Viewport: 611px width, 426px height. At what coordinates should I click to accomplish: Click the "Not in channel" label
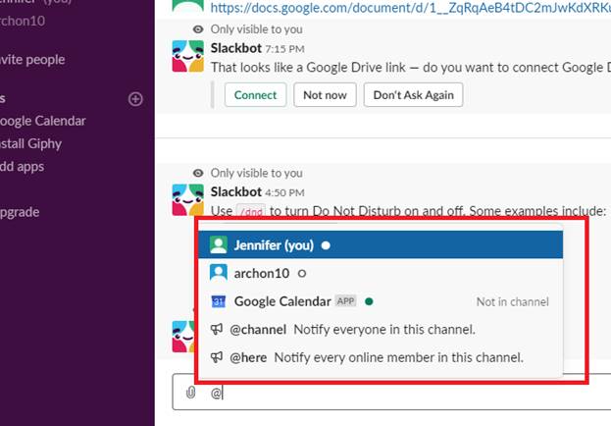pos(512,301)
